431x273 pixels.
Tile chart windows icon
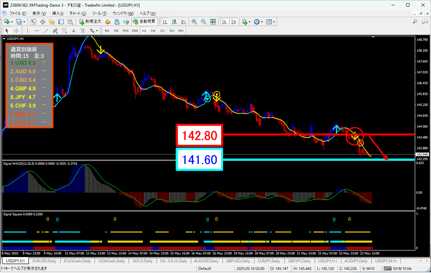pyautogui.click(x=213, y=22)
